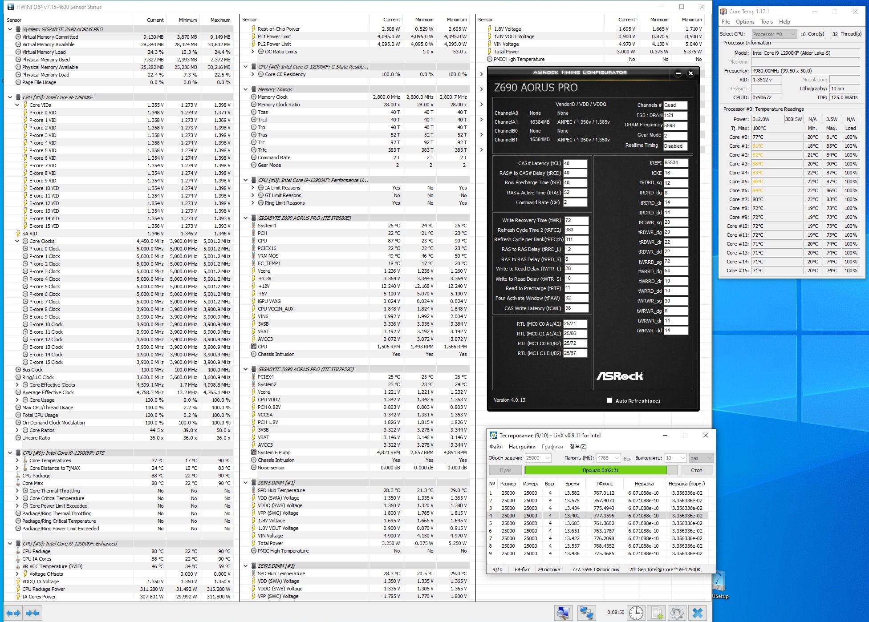Collapse the Memory Timings sensor group
The image size is (869, 622).
[245, 89]
